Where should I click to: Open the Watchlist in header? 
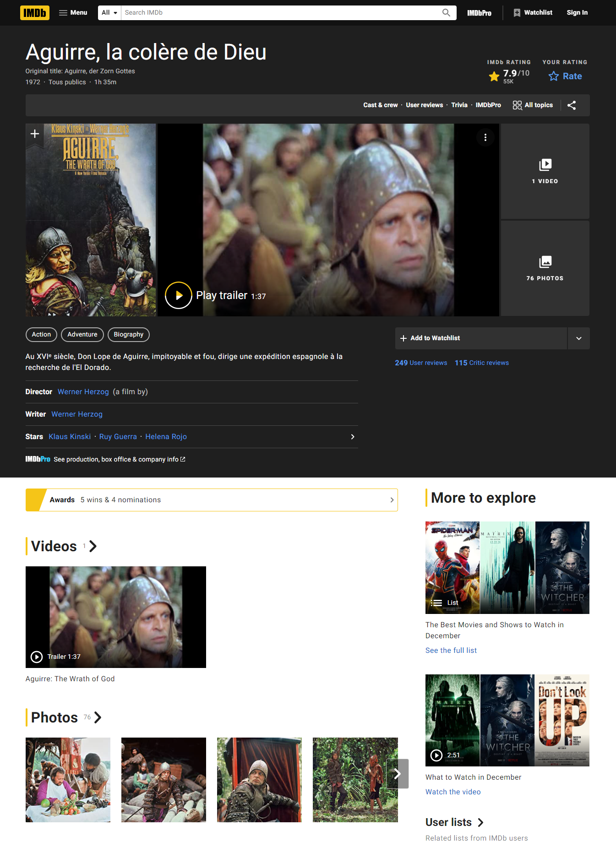click(x=533, y=13)
